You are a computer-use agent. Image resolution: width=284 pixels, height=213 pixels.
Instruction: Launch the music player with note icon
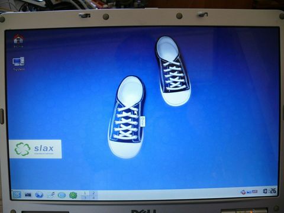(51, 195)
